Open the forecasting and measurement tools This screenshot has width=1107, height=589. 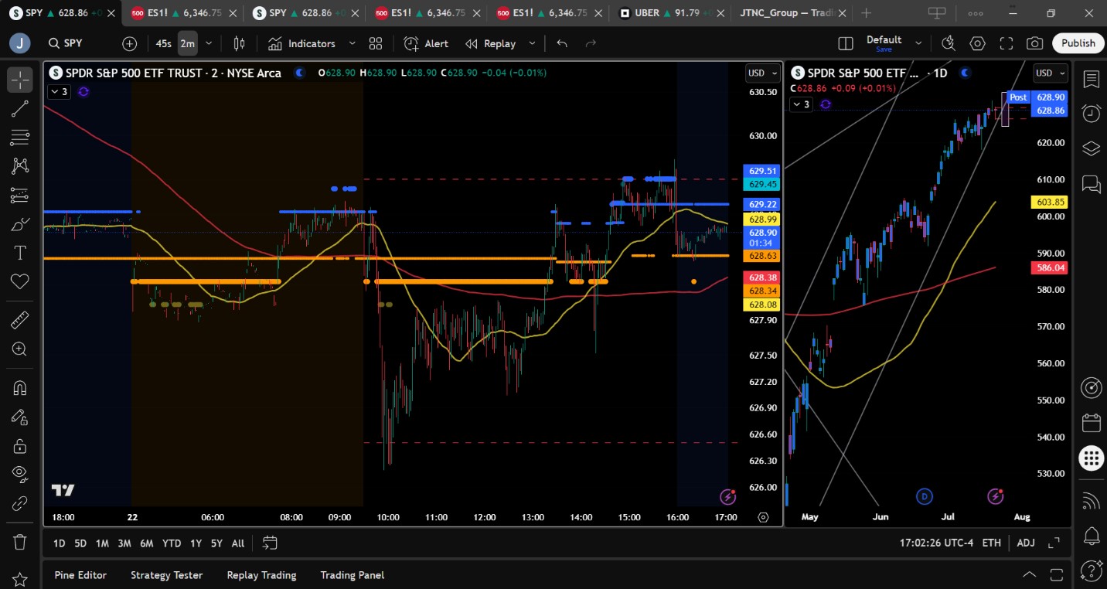click(x=20, y=196)
